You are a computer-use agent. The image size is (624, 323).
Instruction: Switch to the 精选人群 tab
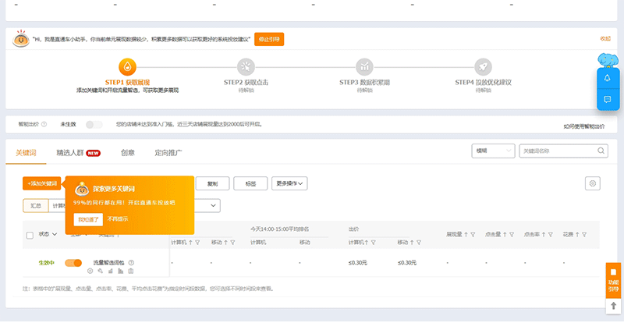[78, 153]
